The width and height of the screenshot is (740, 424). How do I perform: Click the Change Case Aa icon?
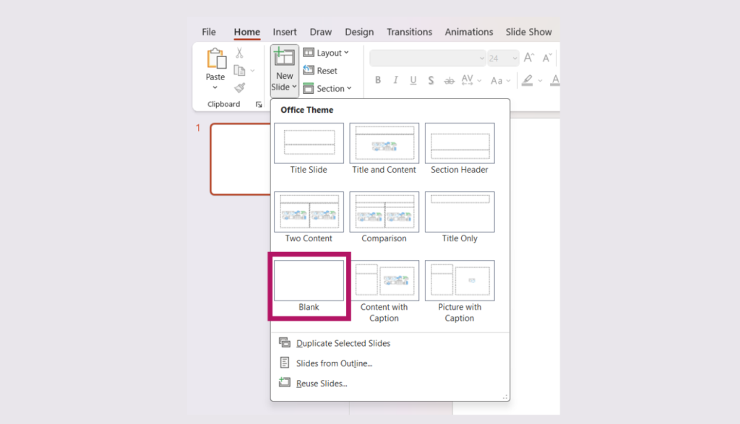pos(496,81)
